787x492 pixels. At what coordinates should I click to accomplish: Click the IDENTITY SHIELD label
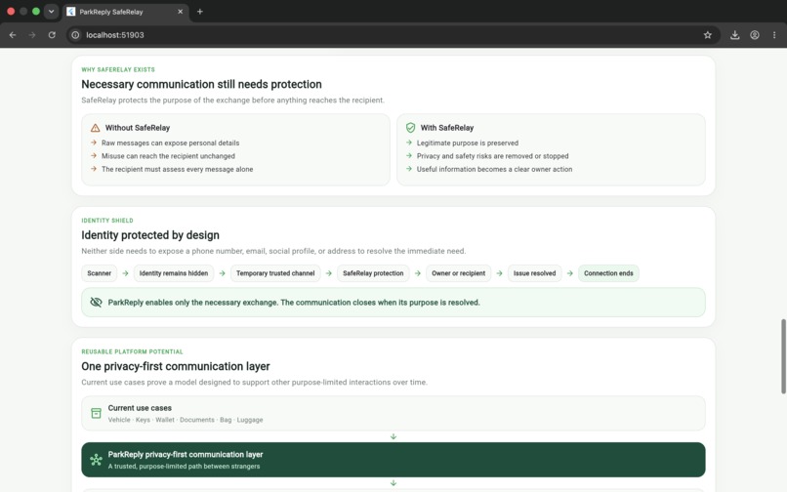pyautogui.click(x=107, y=221)
